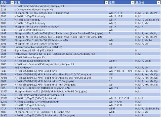
Task: Click RelB Antibody cell
Action: coord(61,68)
